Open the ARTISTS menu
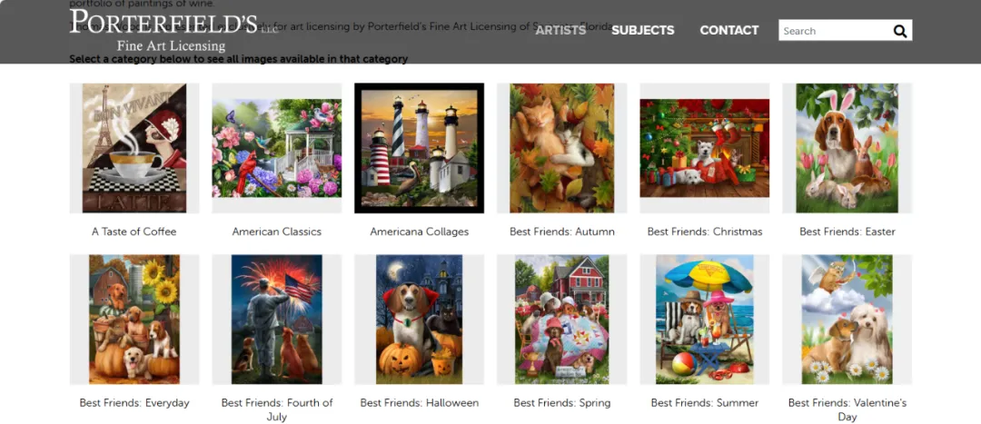Image resolution: width=981 pixels, height=424 pixels. pyautogui.click(x=560, y=30)
